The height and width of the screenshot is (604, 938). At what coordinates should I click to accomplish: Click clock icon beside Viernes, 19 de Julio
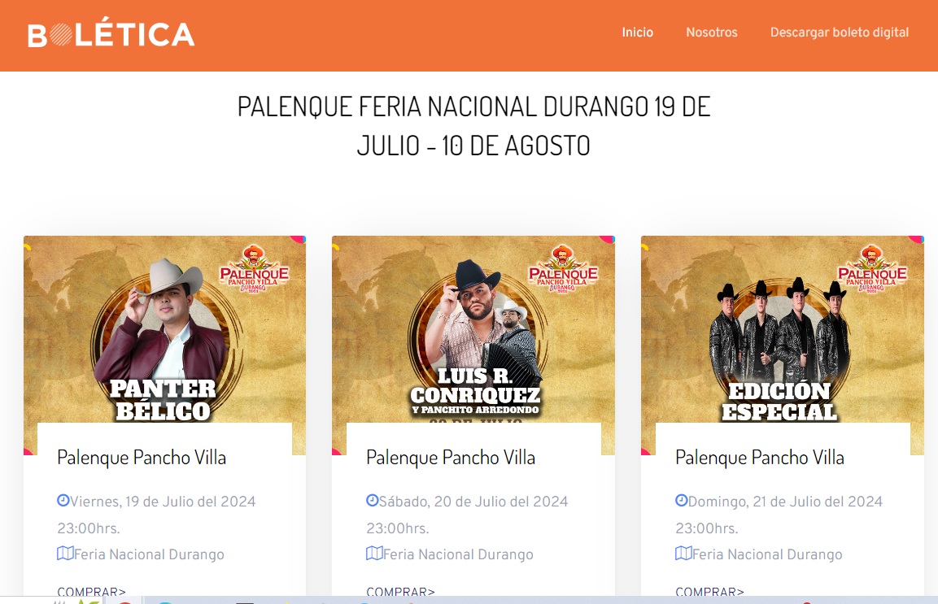coord(63,500)
